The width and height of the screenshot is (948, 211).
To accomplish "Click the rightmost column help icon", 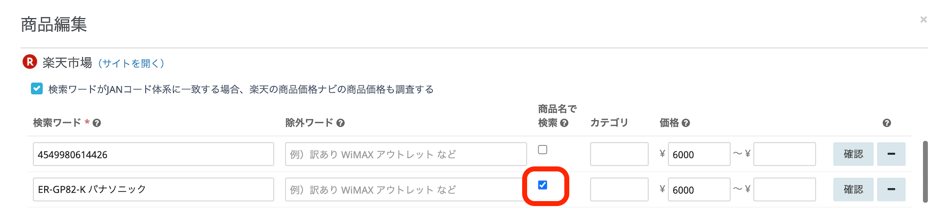I will coord(886,123).
